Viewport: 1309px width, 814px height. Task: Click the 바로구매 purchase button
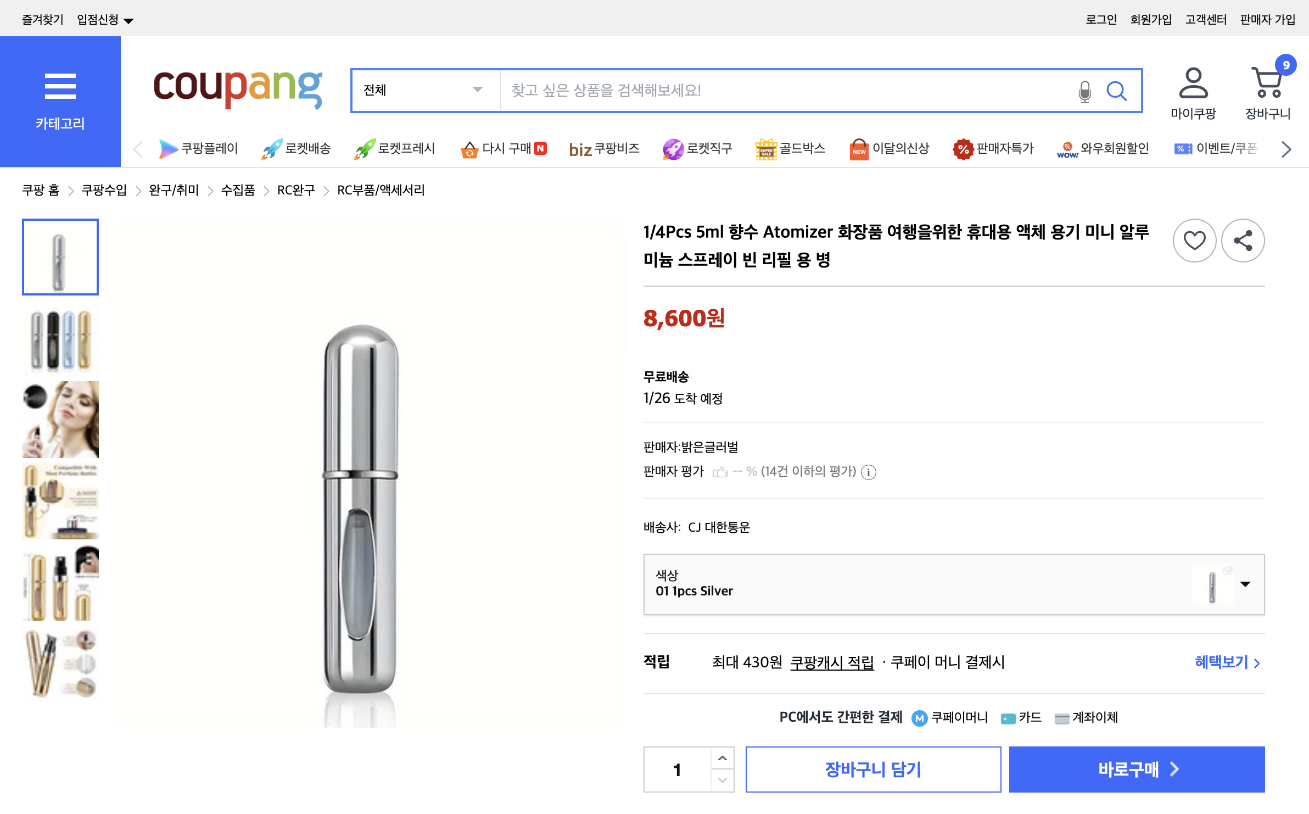point(1137,769)
